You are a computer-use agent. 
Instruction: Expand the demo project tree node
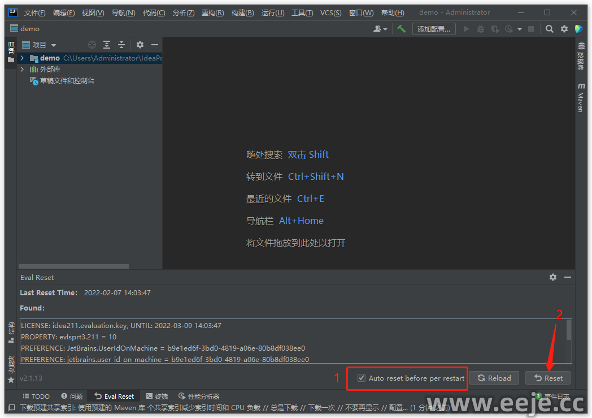(22, 58)
